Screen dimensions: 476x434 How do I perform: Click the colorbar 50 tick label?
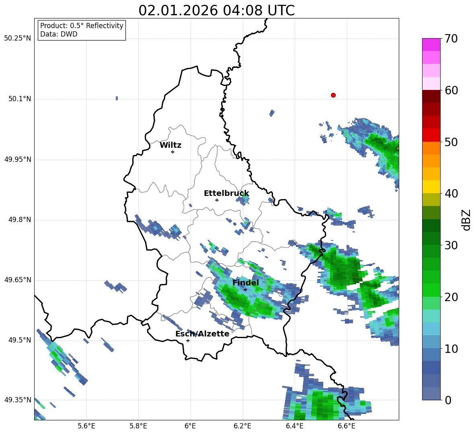click(451, 142)
